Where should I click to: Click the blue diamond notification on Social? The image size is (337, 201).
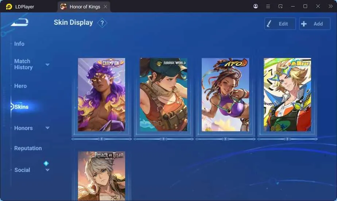[x=46, y=164]
